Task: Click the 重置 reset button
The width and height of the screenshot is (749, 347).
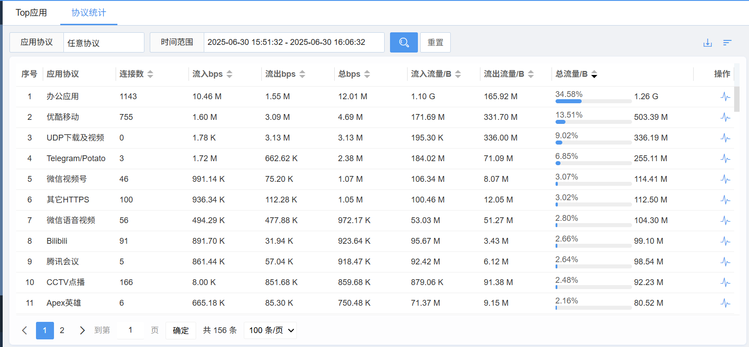Action: pyautogui.click(x=435, y=42)
